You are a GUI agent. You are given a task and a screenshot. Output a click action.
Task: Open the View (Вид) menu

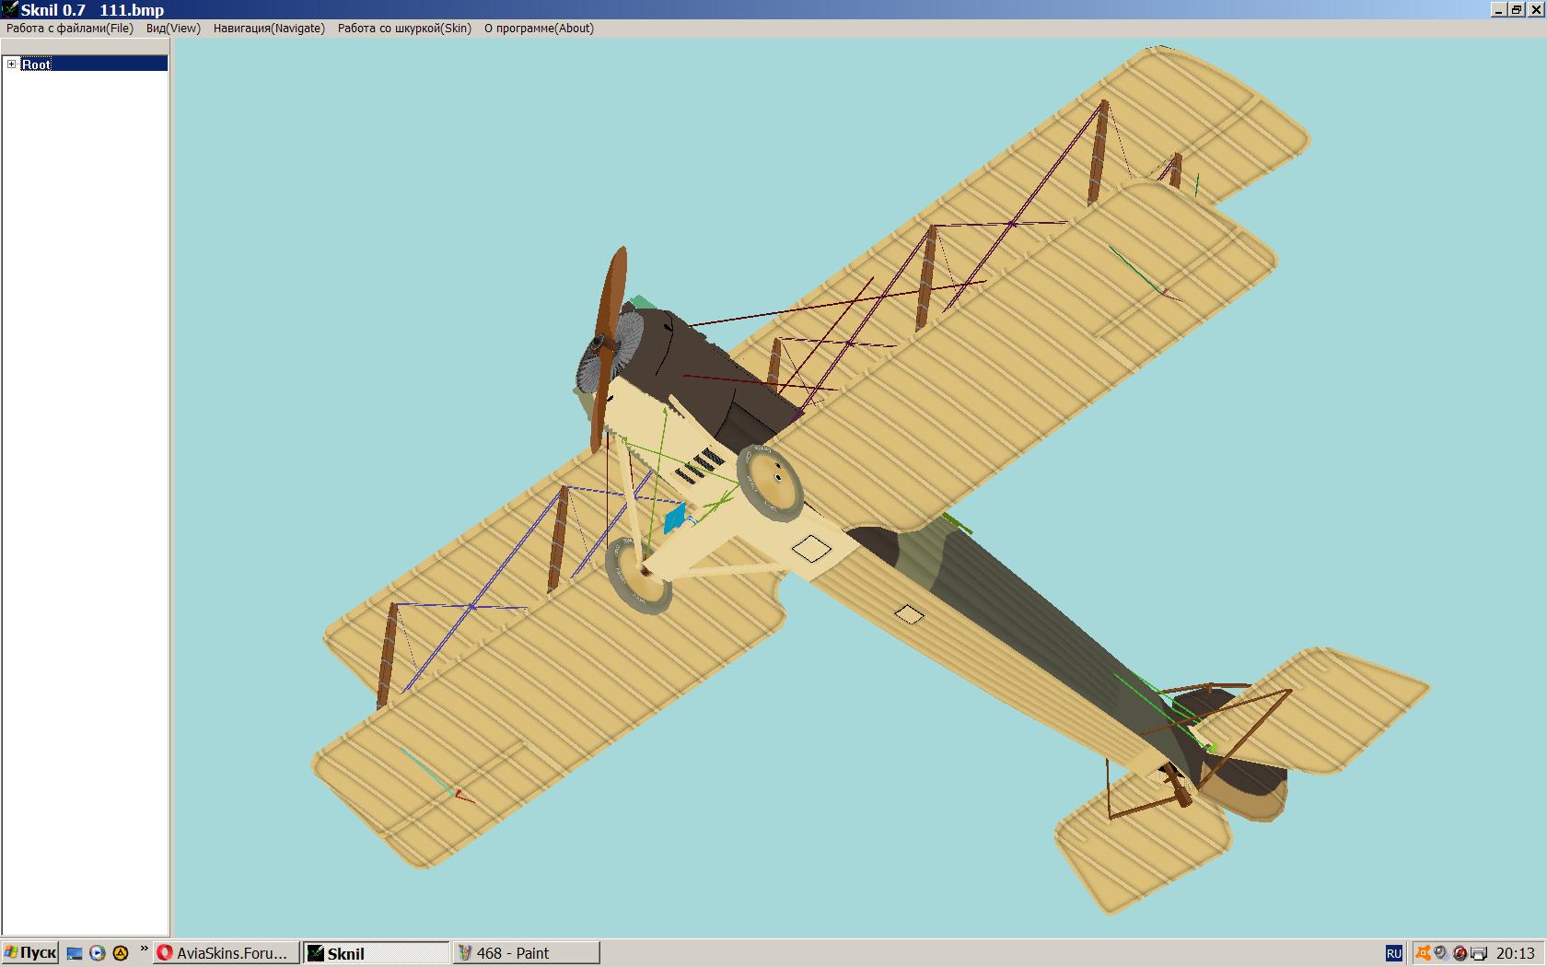(x=173, y=29)
